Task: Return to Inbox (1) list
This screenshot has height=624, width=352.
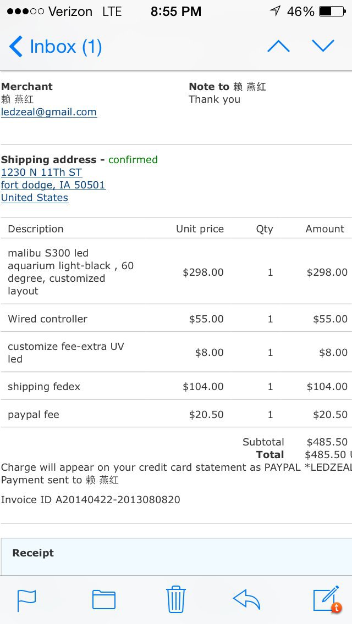Action: (65, 47)
